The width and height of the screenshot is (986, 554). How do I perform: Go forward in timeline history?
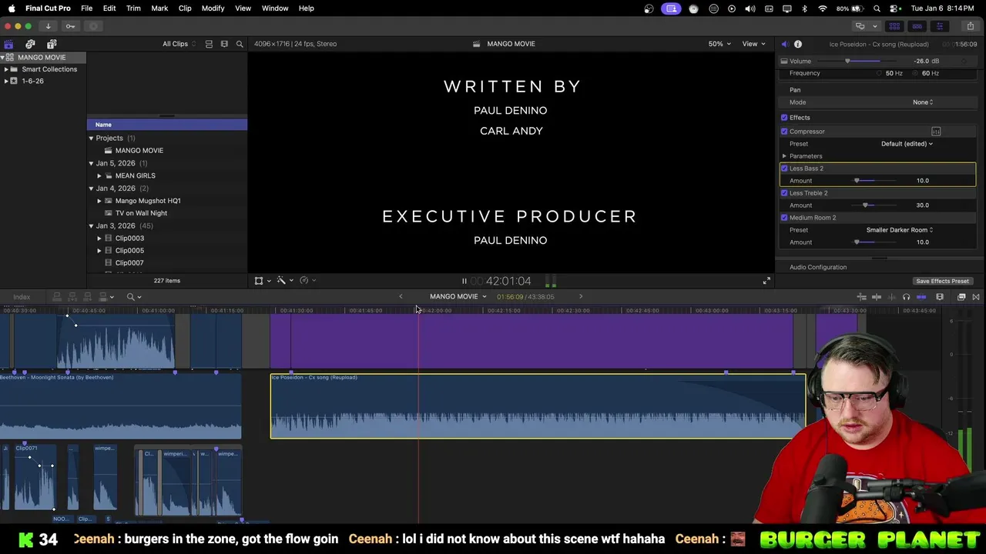(x=581, y=296)
